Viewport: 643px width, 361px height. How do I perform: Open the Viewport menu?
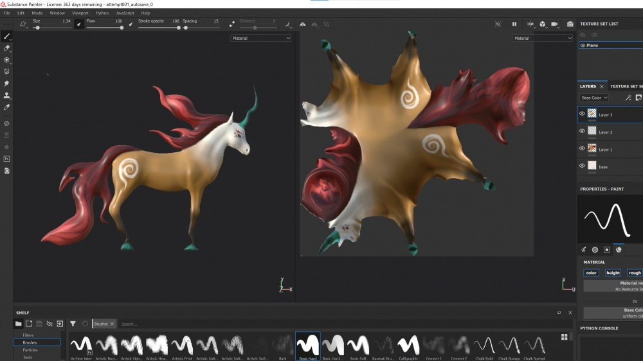80,13
